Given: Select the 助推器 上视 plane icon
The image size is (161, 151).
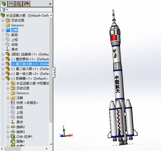Looking at the screenshot, I should pos(13,112).
